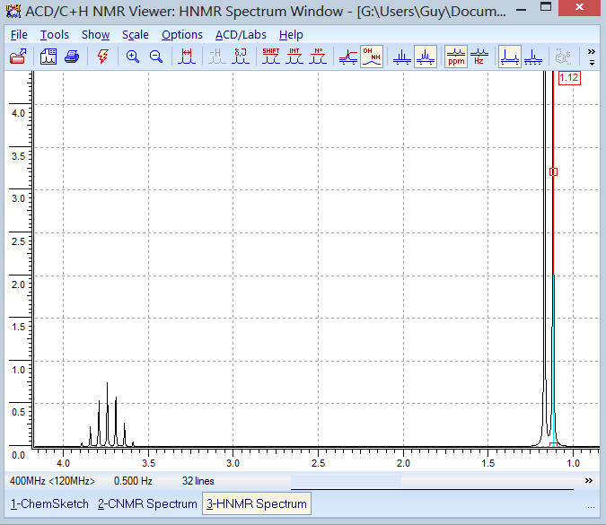The image size is (606, 525).
Task: Set axis units to Hz
Action: click(479, 57)
